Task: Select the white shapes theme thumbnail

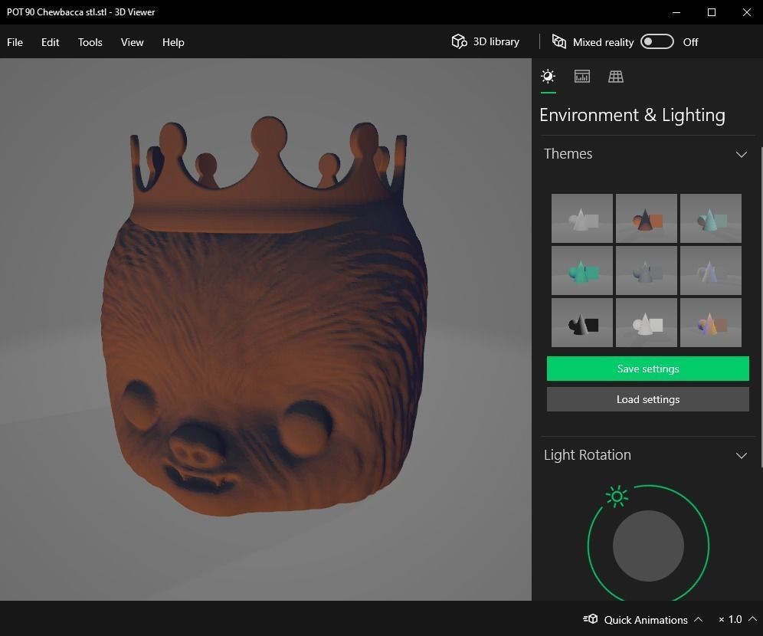Action: tap(582, 218)
